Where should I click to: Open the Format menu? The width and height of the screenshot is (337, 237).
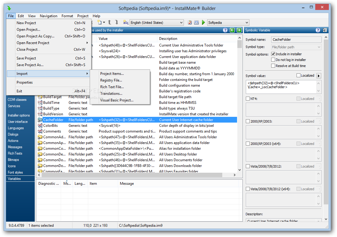[x=67, y=16]
